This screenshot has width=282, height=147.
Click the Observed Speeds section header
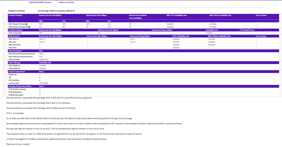tap(15, 51)
